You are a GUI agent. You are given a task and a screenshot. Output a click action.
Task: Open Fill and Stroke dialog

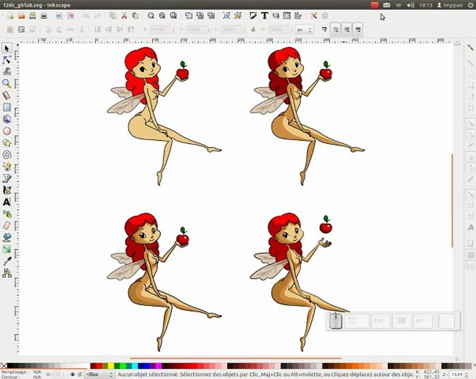click(253, 16)
